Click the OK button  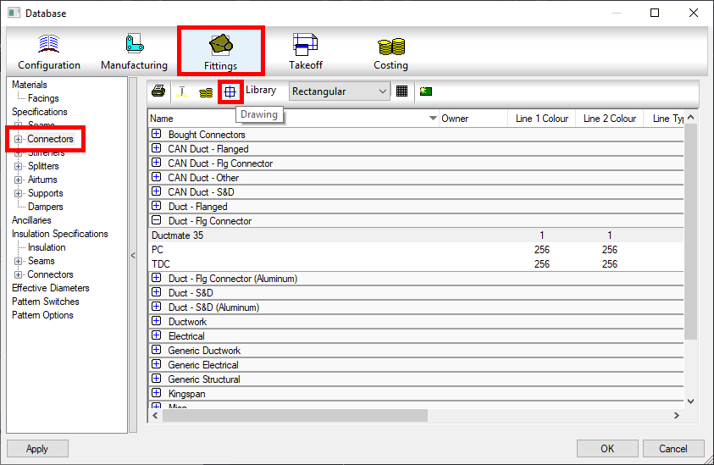tap(607, 449)
